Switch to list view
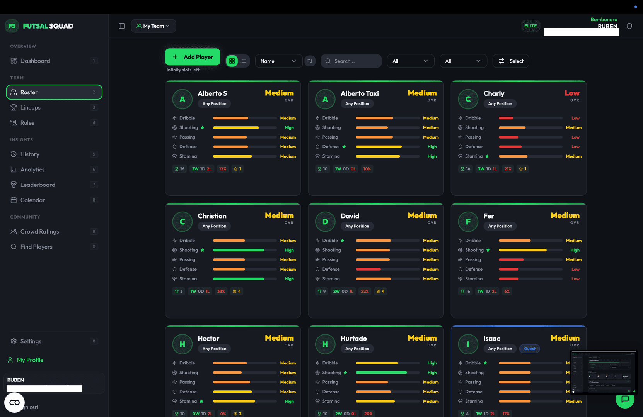 tap(244, 61)
